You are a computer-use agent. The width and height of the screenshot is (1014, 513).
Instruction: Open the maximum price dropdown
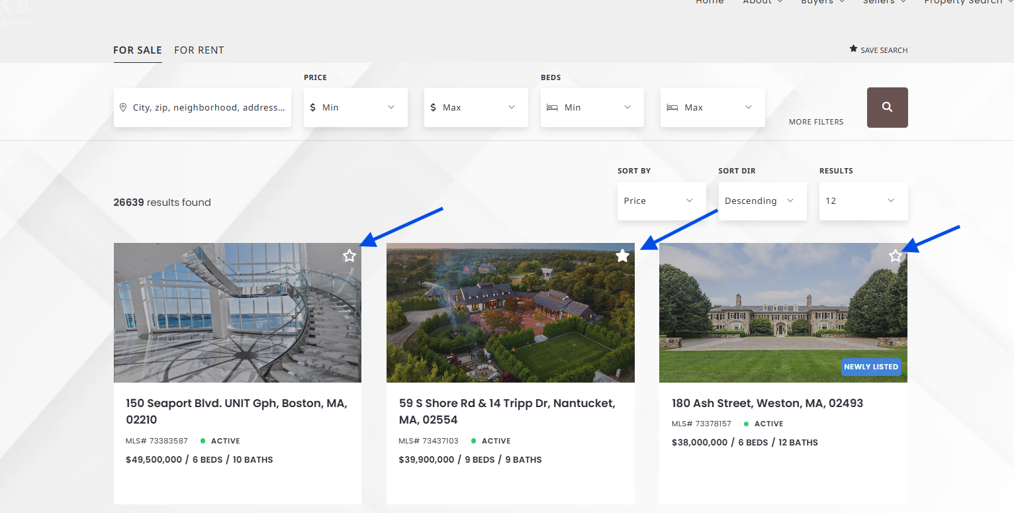coord(476,107)
